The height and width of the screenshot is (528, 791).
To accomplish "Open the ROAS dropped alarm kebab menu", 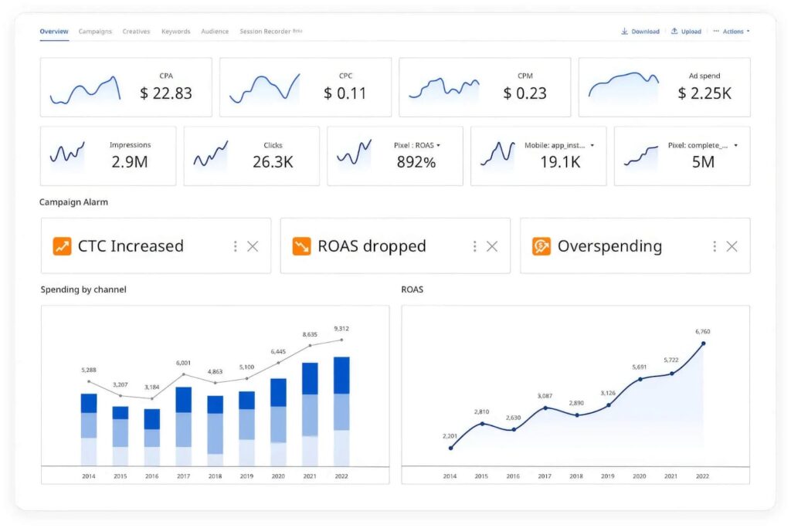I will pyautogui.click(x=475, y=246).
